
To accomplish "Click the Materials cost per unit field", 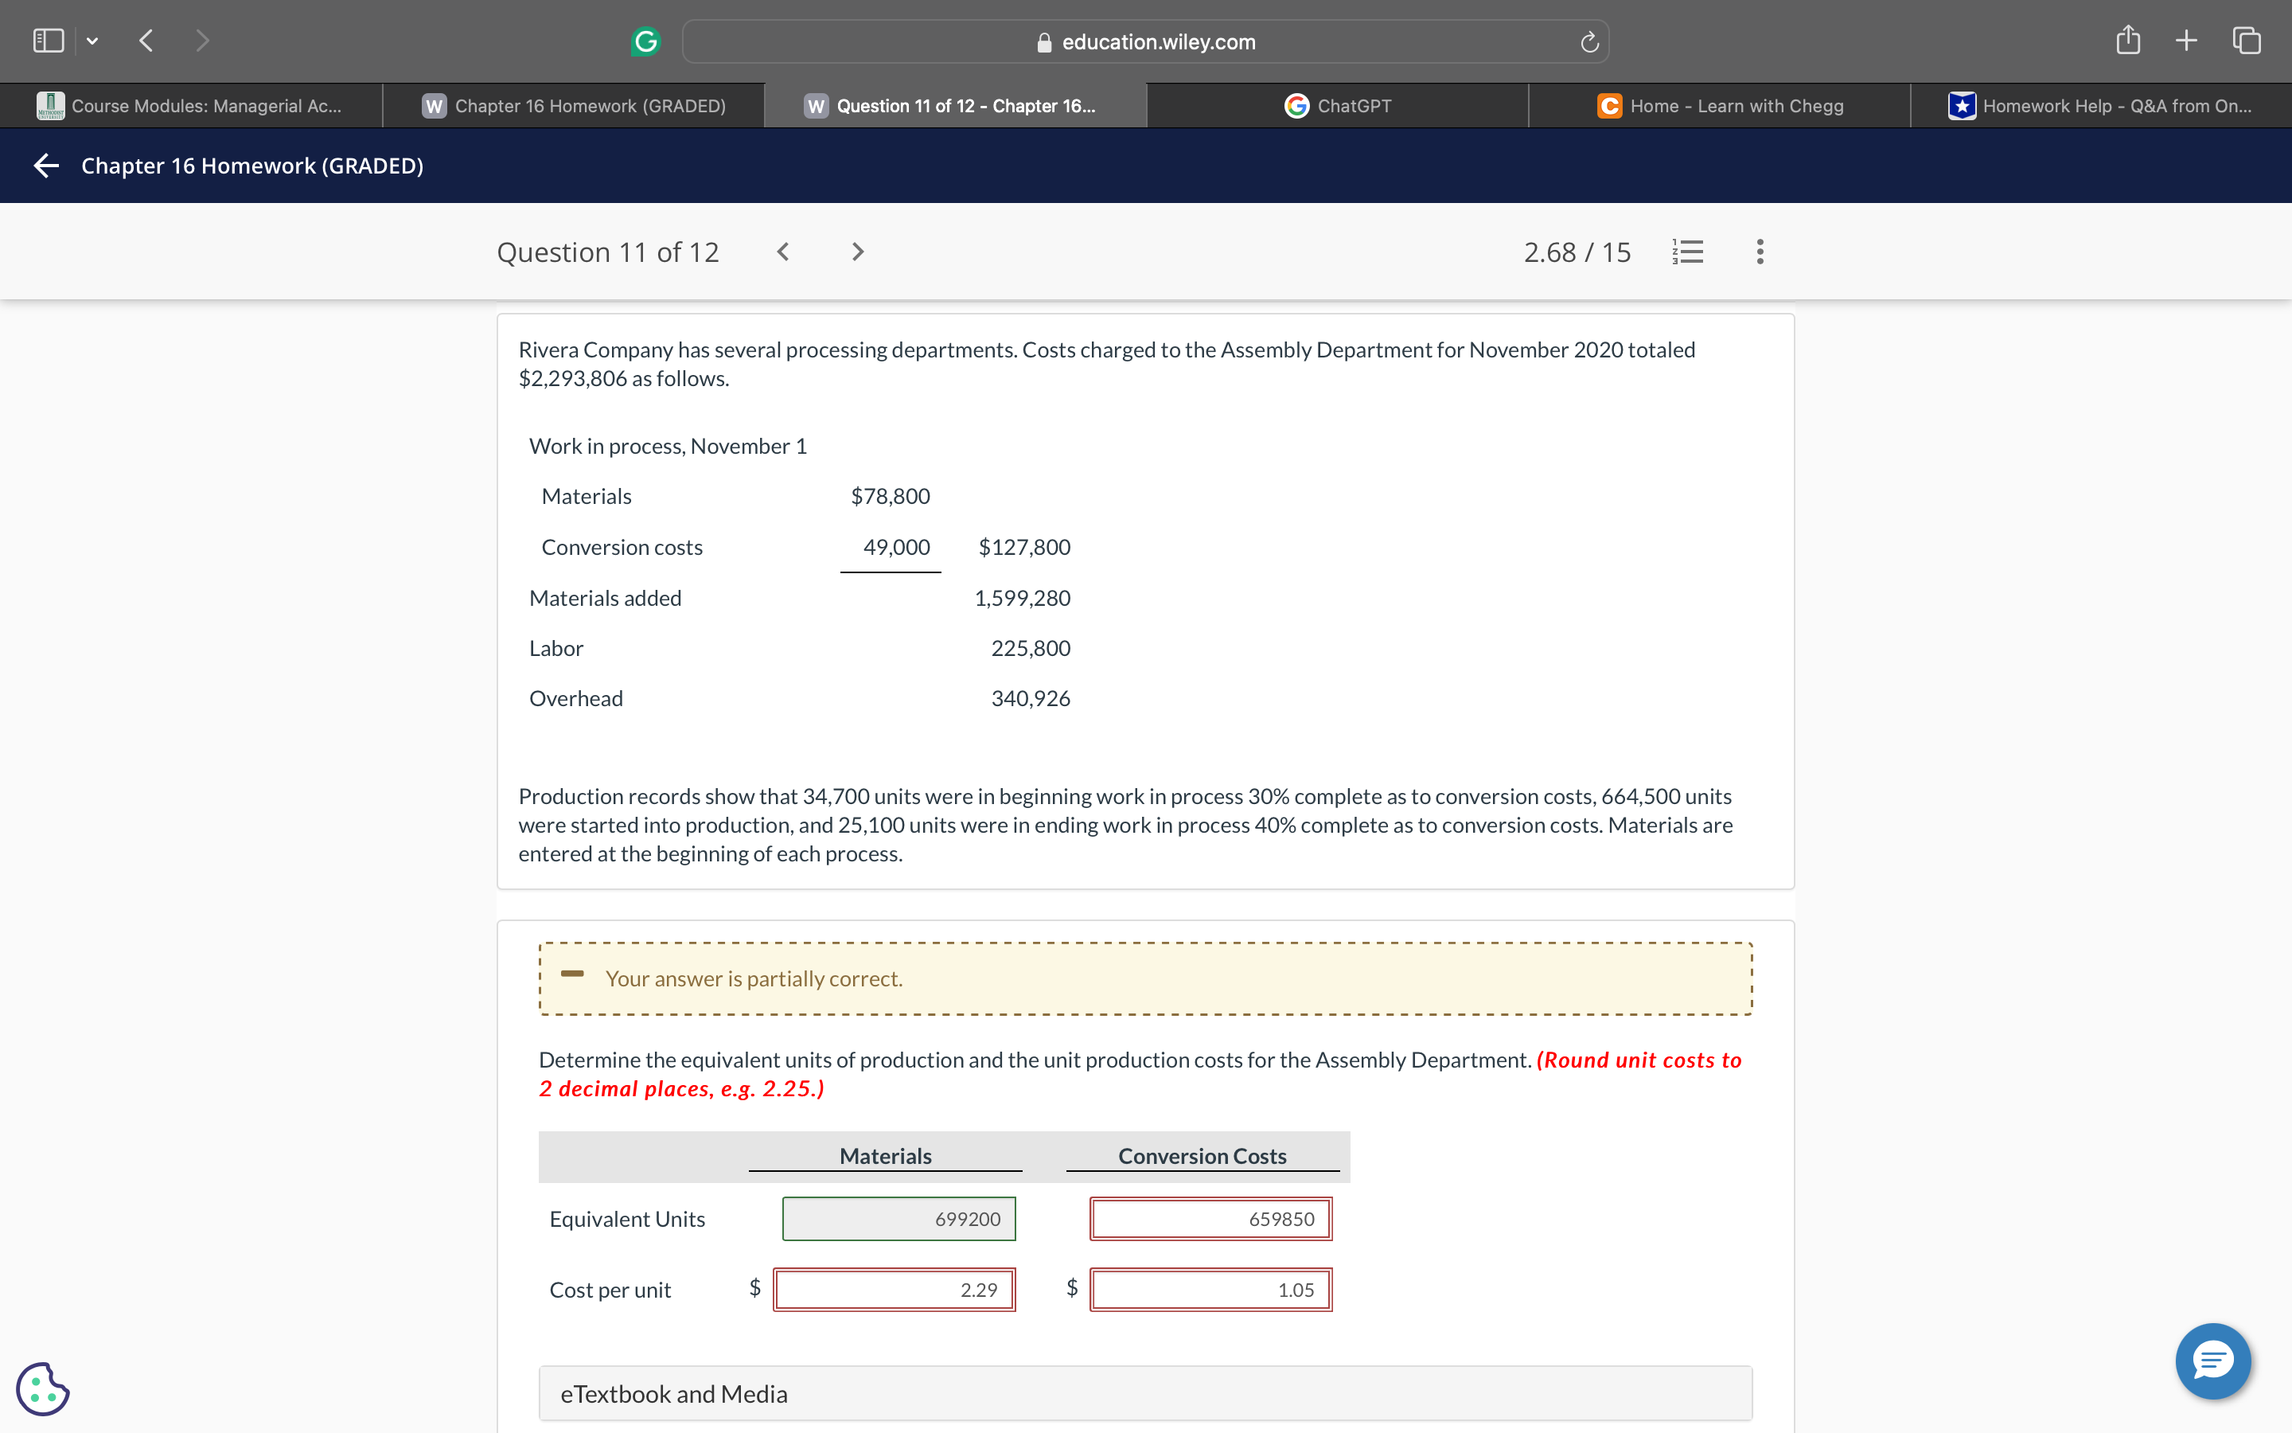I will coord(894,1290).
